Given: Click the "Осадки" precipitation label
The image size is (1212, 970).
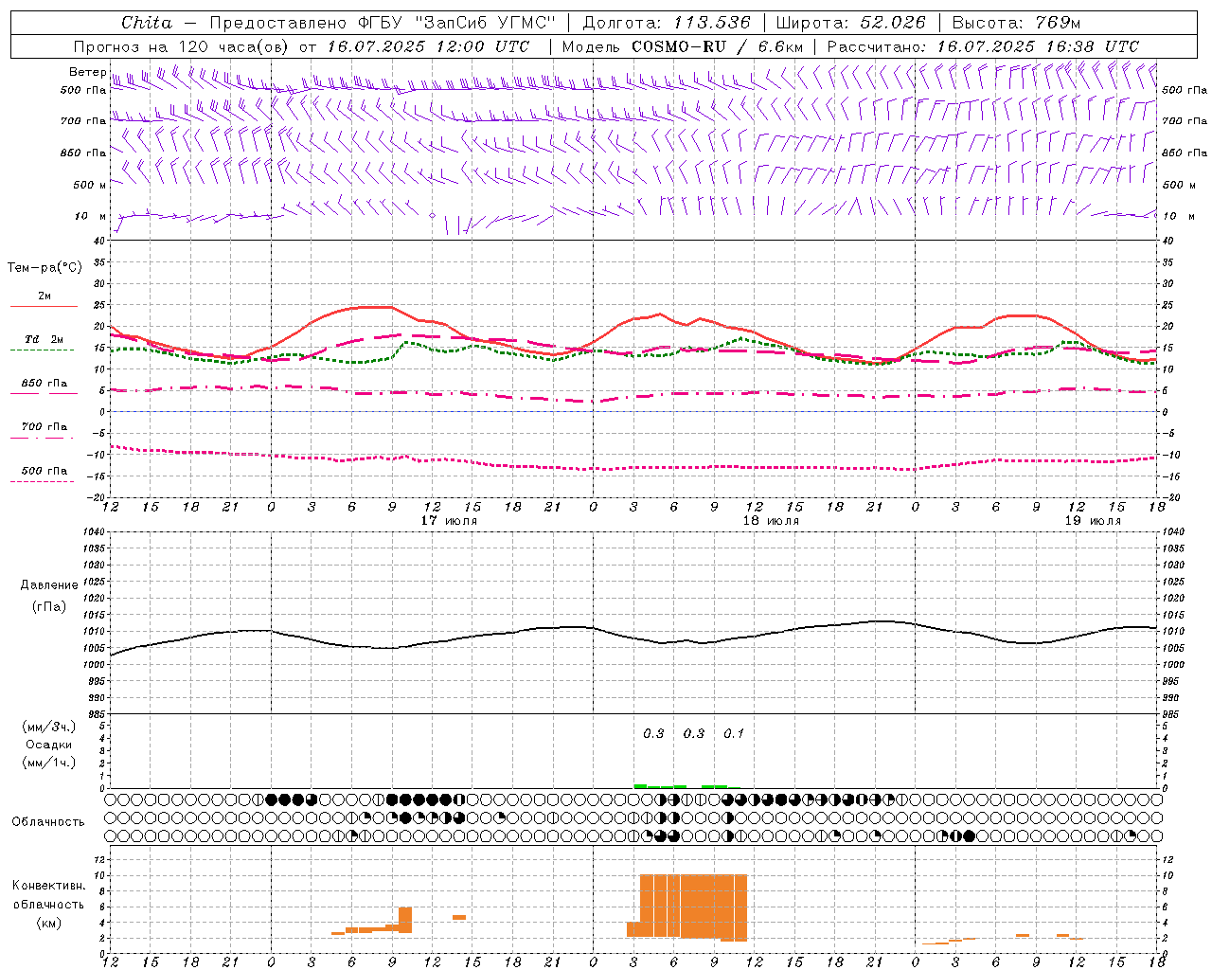Looking at the screenshot, I should pos(49,745).
